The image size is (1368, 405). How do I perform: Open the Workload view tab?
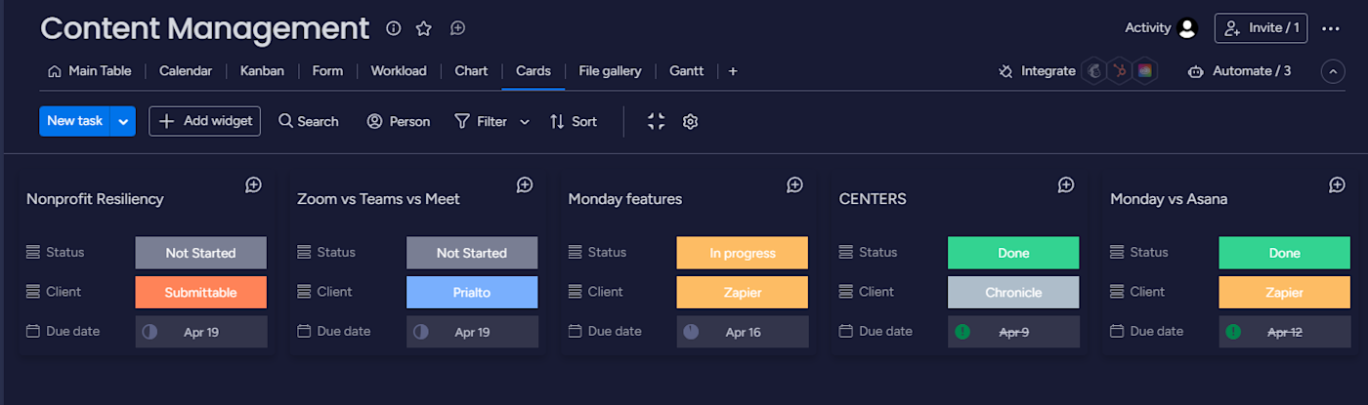click(x=399, y=71)
